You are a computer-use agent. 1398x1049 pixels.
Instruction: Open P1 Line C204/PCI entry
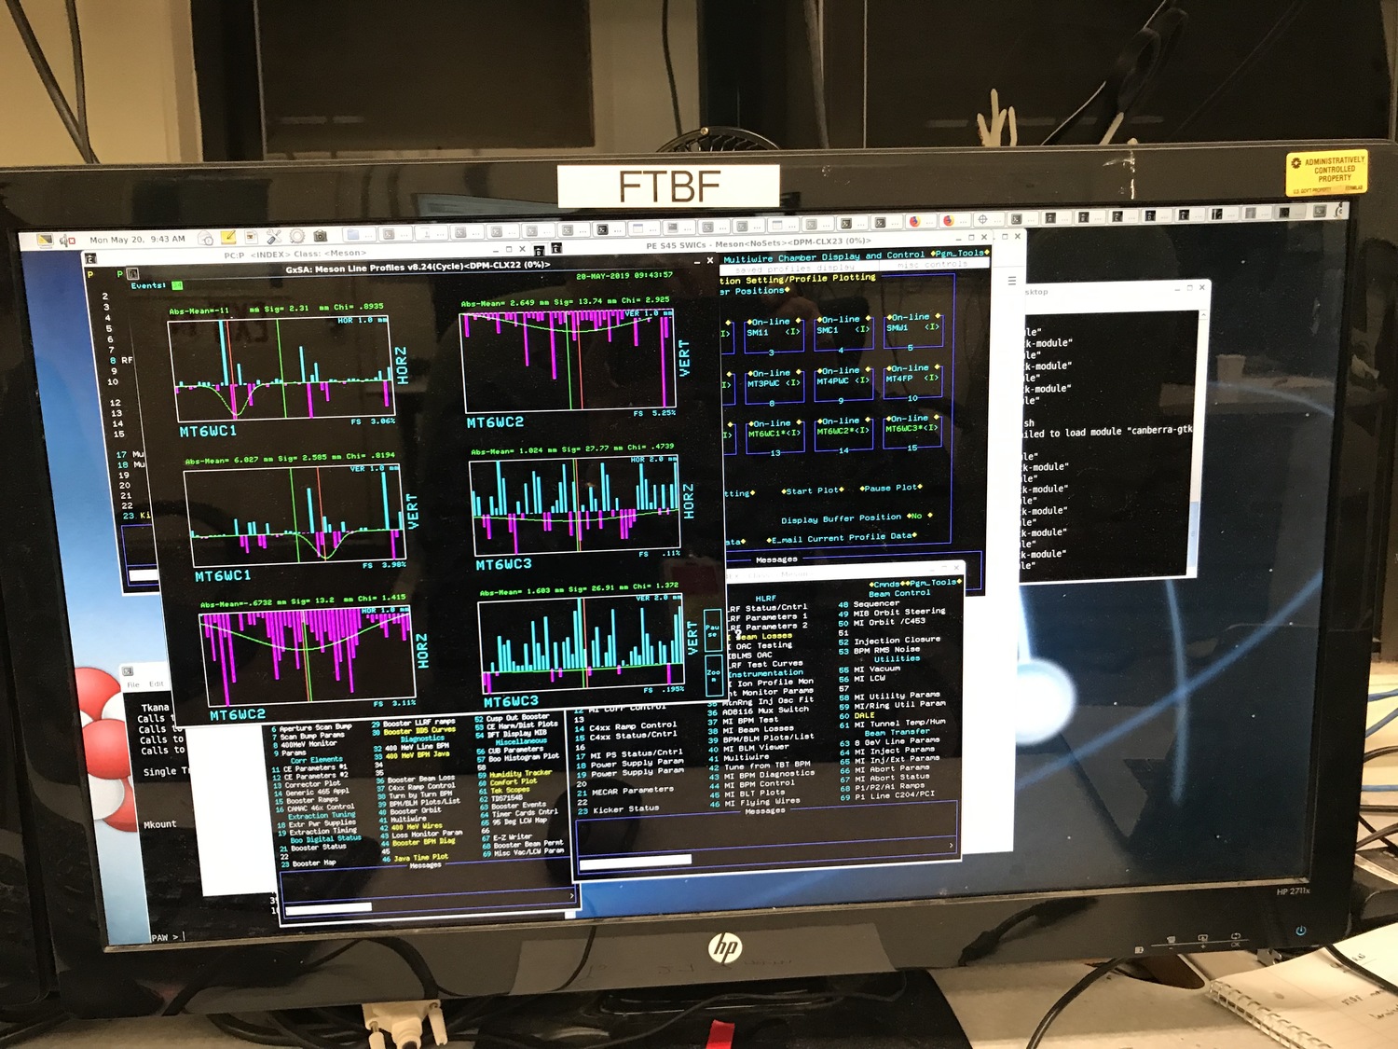click(895, 794)
